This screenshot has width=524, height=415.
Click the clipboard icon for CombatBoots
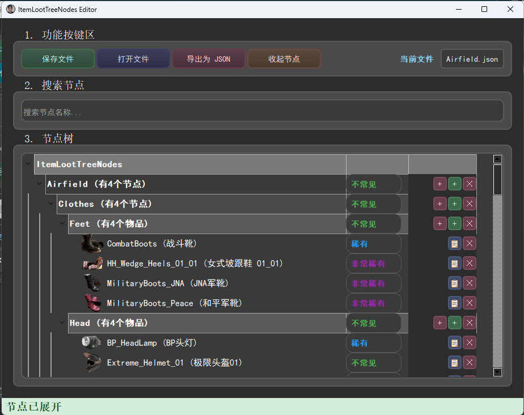click(454, 243)
